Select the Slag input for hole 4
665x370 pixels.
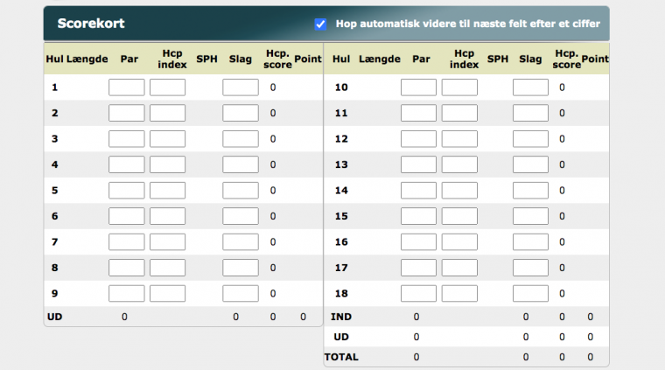(x=240, y=164)
